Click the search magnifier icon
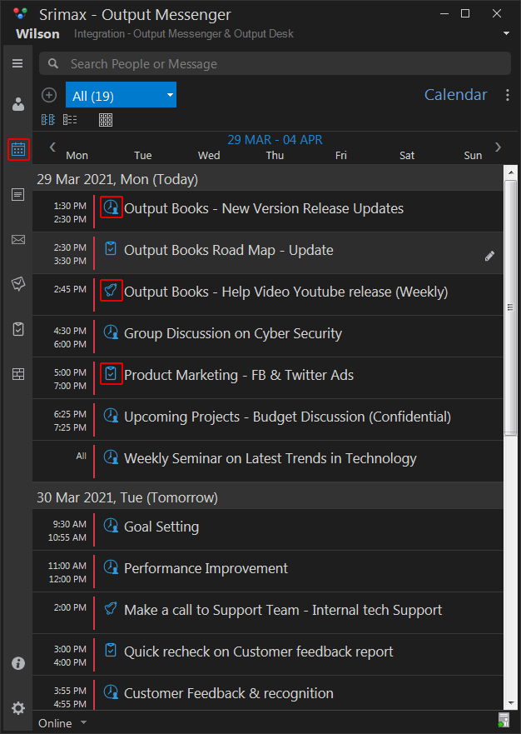521x734 pixels. 53,63
